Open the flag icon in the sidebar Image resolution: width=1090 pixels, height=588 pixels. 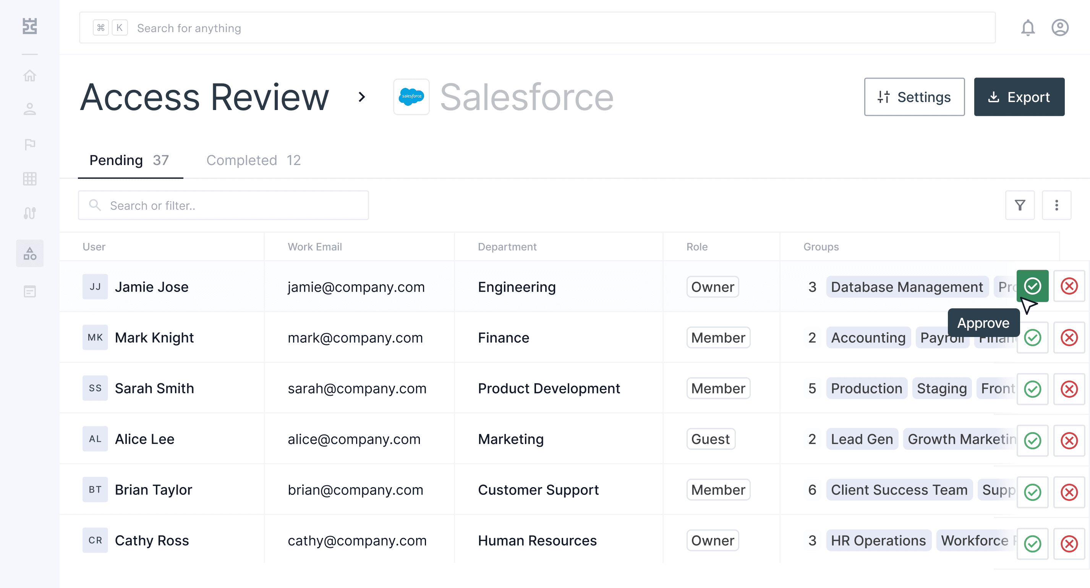pyautogui.click(x=30, y=144)
